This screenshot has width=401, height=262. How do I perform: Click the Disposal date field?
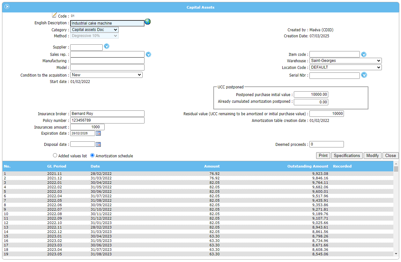pyautogui.click(x=83, y=144)
